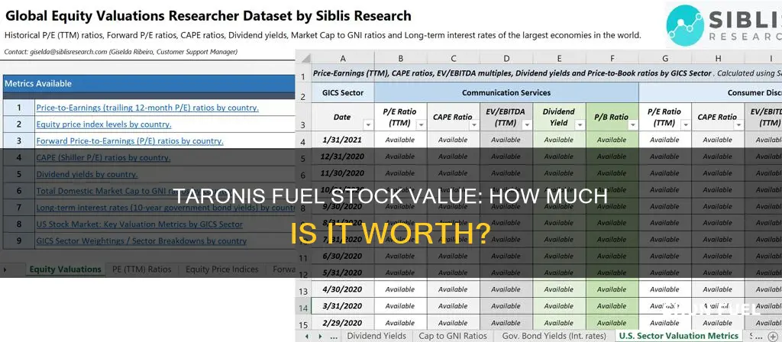Viewport: 782px width, 342px height.
Task: Click the GICS Sector cell
Action: 342,92
